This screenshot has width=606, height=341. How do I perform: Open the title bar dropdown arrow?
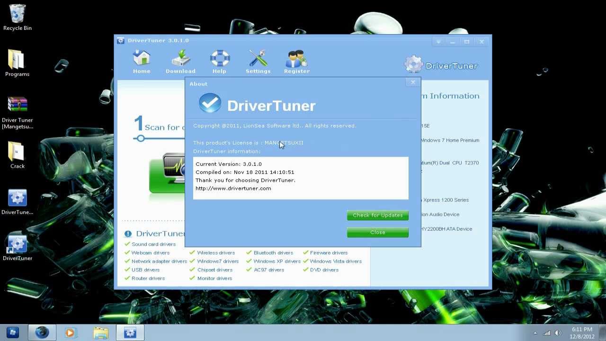(438, 42)
